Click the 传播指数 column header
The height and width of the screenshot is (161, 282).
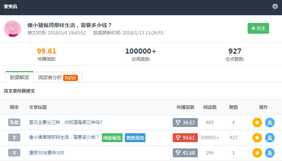[x=185, y=107]
